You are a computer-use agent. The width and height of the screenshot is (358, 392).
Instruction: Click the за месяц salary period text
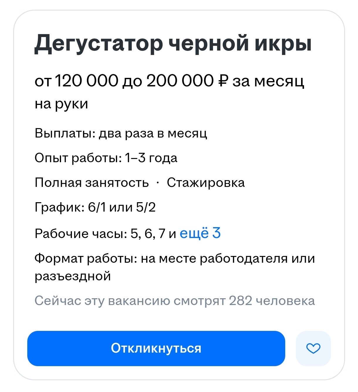(268, 81)
